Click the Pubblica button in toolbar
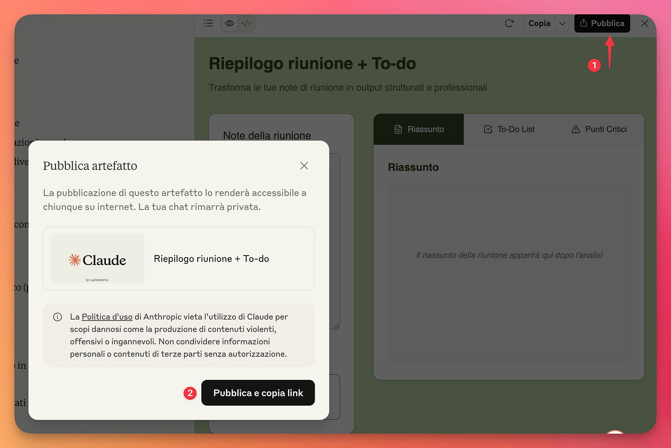671x448 pixels. click(602, 23)
